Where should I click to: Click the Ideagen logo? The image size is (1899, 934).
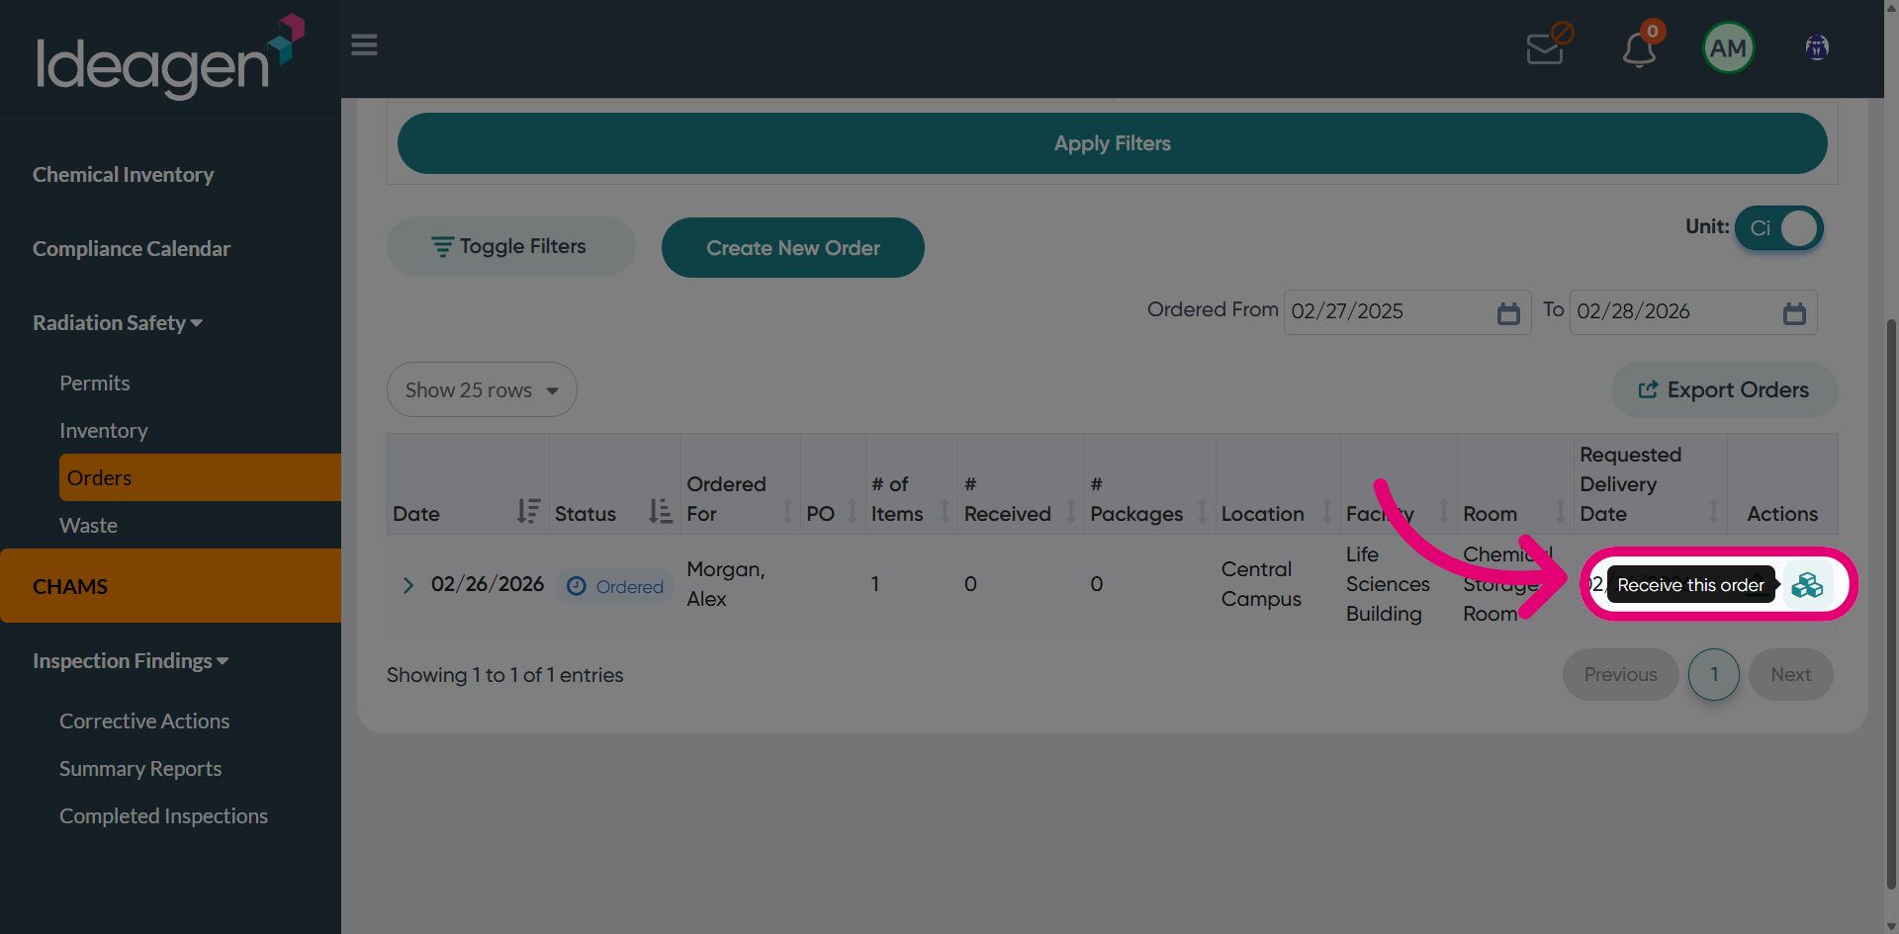(x=170, y=56)
